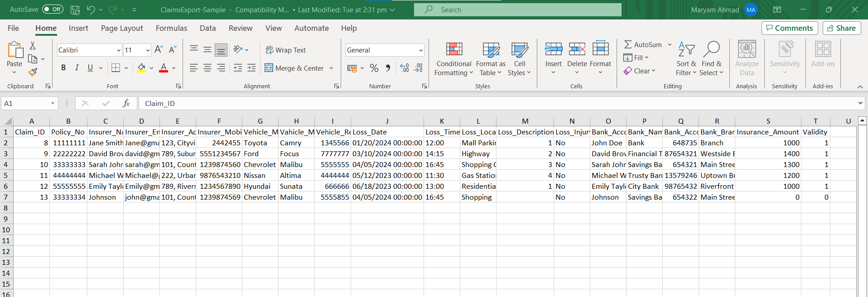The image size is (868, 297).
Task: Expand the General number format dropdown
Action: [x=420, y=50]
